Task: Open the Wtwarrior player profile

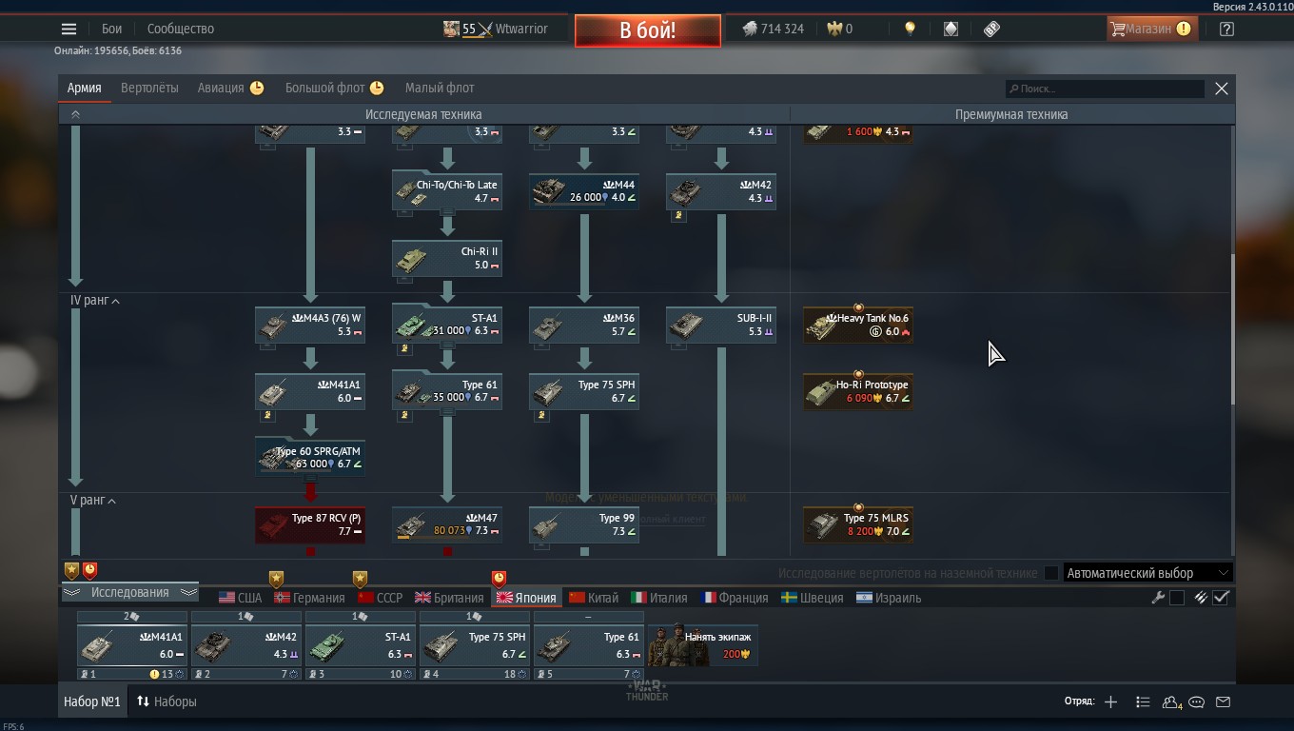Action: tap(496, 29)
